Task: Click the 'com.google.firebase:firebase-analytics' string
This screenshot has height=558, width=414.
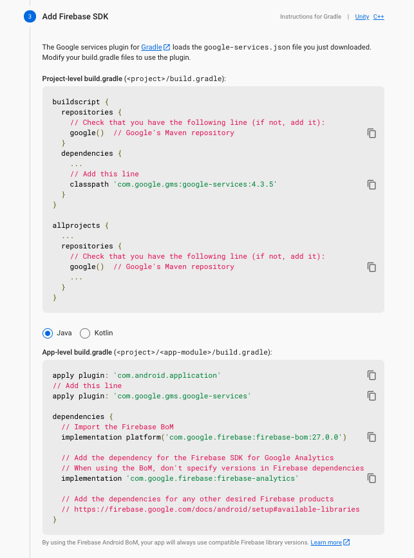Action: point(212,478)
